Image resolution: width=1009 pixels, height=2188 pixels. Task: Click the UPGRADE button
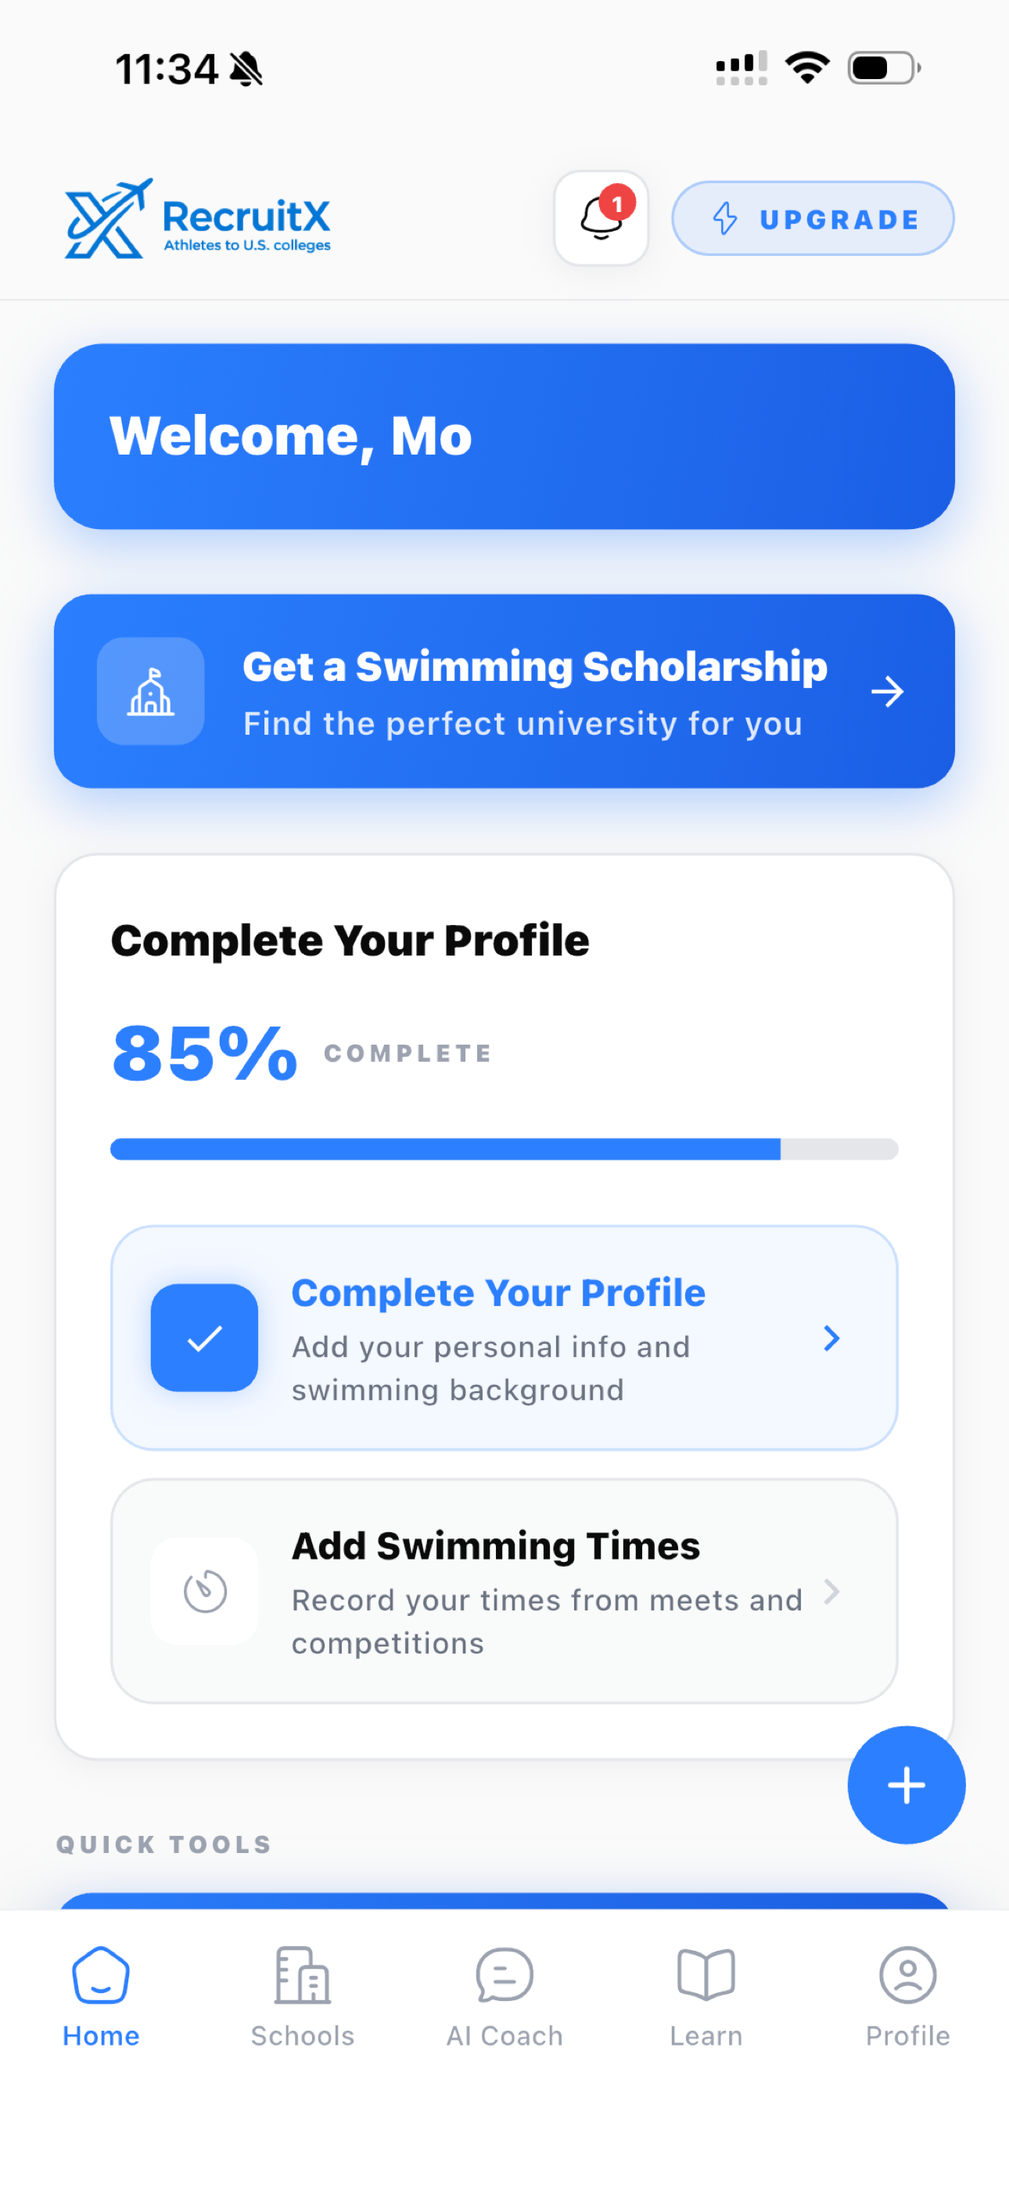tap(813, 218)
